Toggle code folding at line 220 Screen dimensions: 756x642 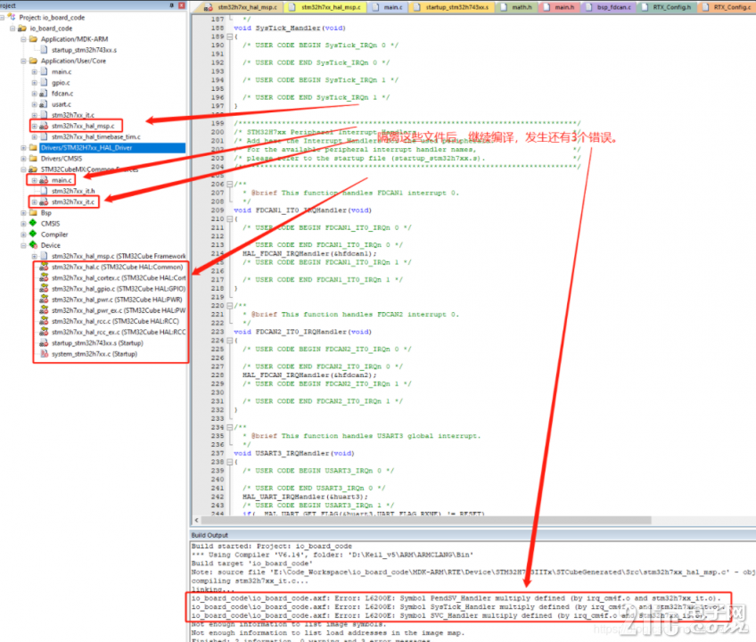229,306
